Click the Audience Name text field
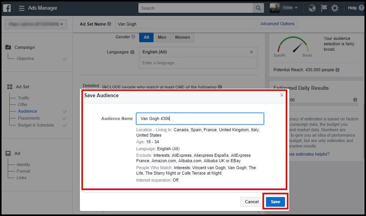Image resolution: width=366 pixels, height=216 pixels. [x=200, y=118]
